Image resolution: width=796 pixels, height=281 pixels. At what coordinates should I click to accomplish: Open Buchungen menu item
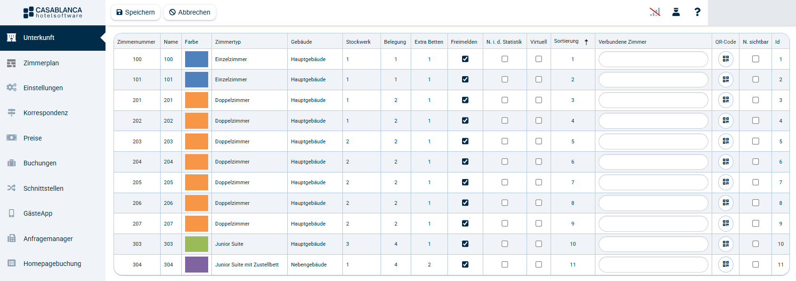(x=53, y=163)
